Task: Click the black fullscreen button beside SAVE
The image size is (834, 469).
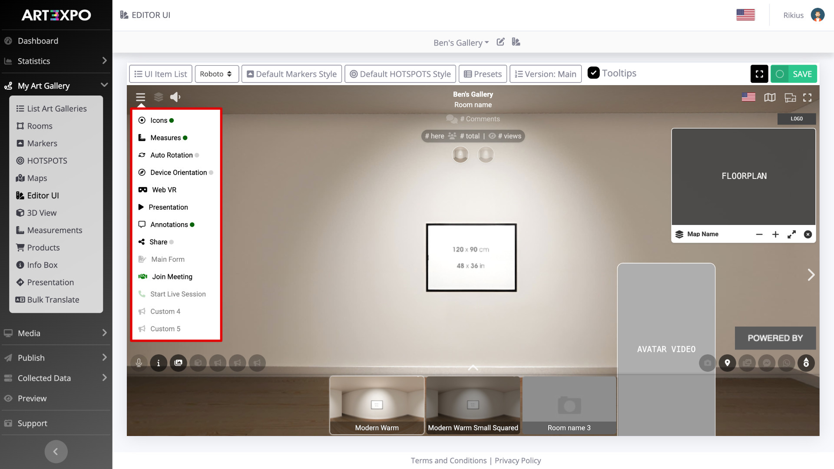Action: pyautogui.click(x=759, y=74)
